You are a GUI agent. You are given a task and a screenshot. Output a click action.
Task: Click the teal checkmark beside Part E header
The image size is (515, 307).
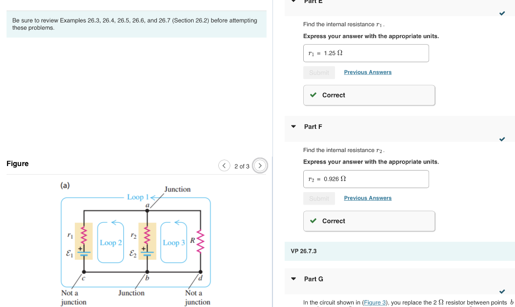[501, 14]
